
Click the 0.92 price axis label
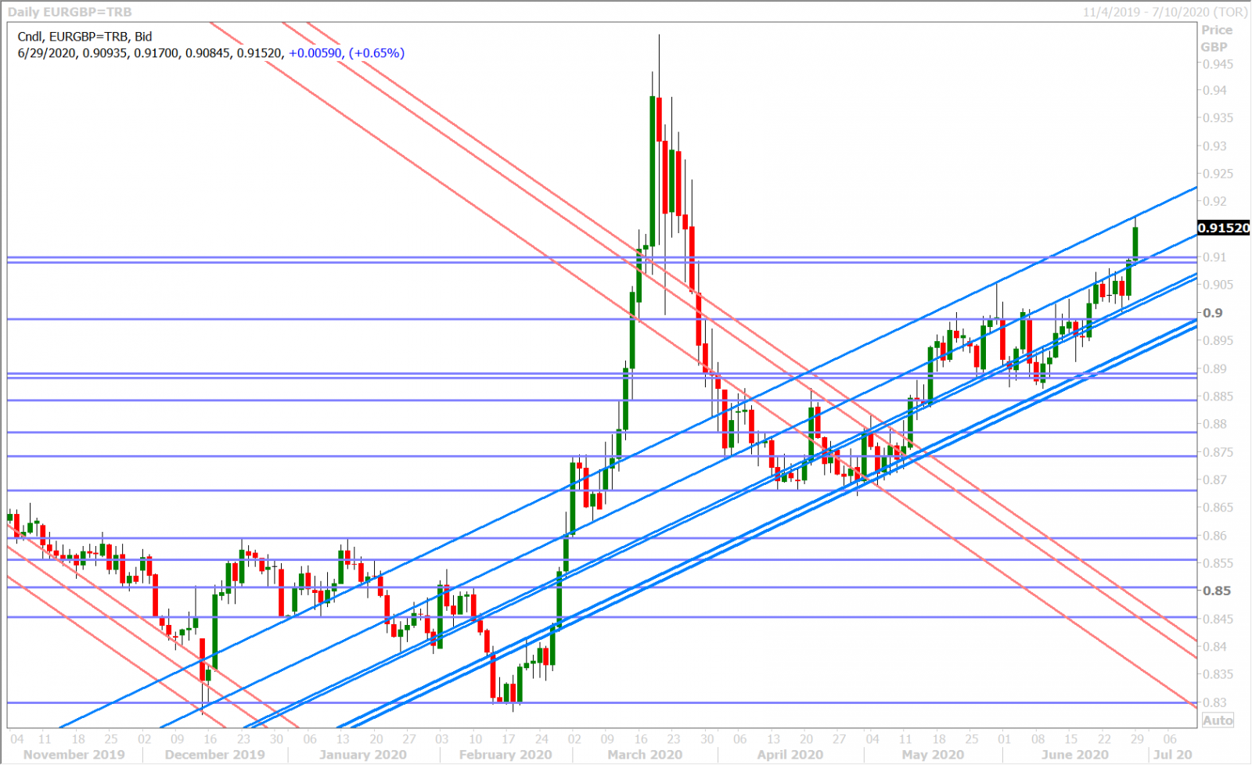1214,202
